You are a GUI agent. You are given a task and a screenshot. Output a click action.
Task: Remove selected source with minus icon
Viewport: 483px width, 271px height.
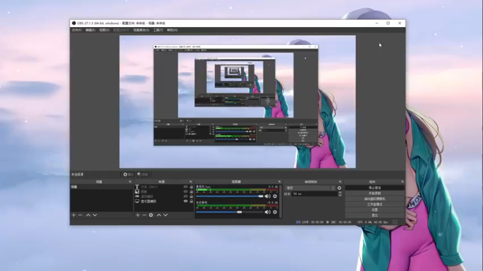coord(144,215)
